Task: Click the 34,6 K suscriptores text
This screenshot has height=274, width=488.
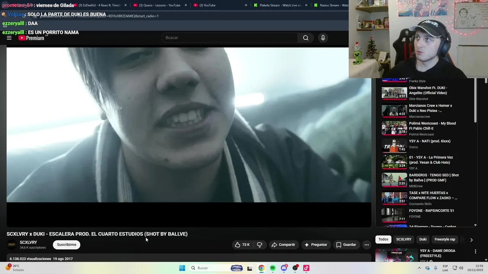Action: 33,248
